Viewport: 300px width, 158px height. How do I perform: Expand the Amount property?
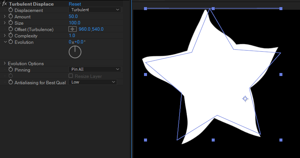click(x=5, y=16)
